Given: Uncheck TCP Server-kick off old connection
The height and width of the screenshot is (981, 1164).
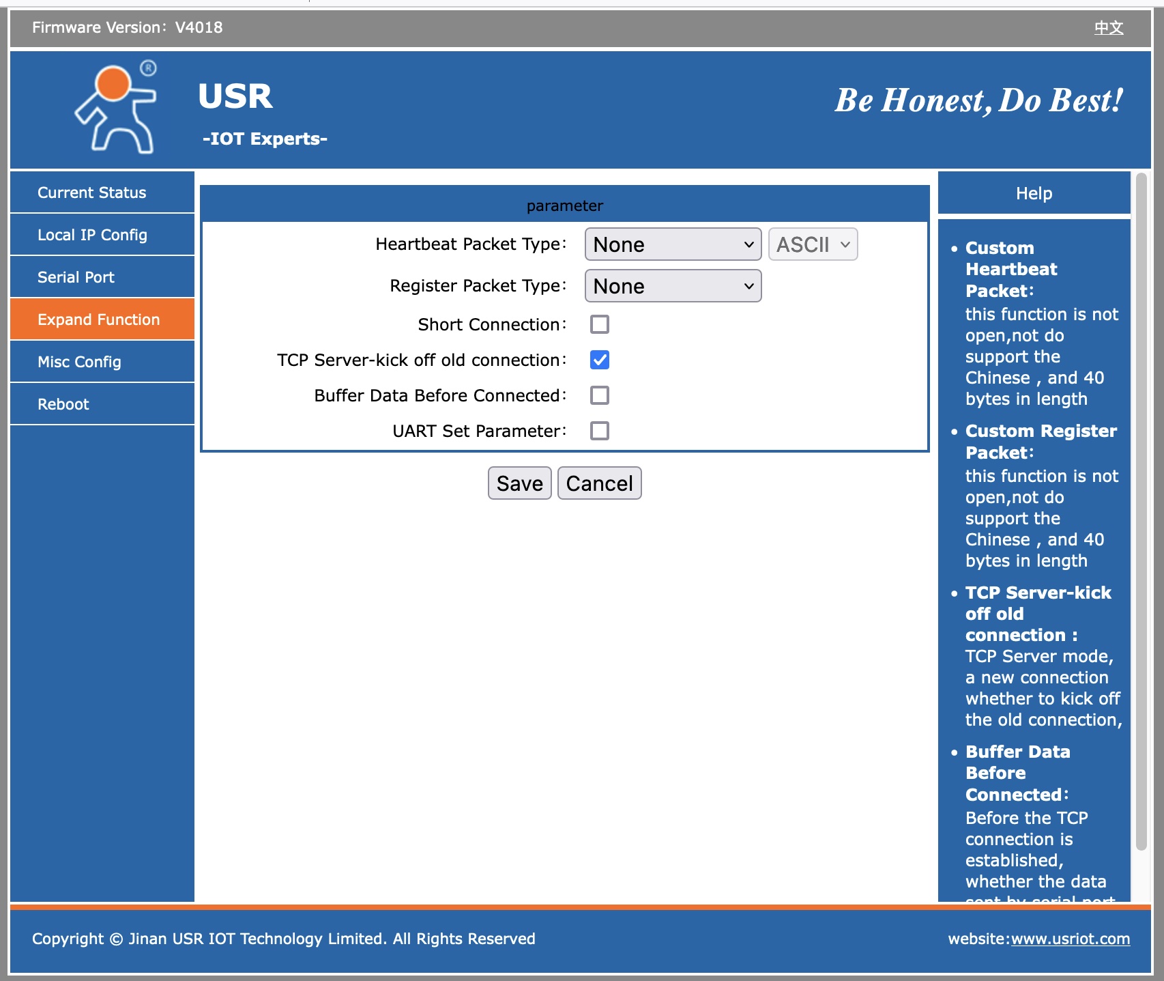Looking at the screenshot, I should coord(600,360).
